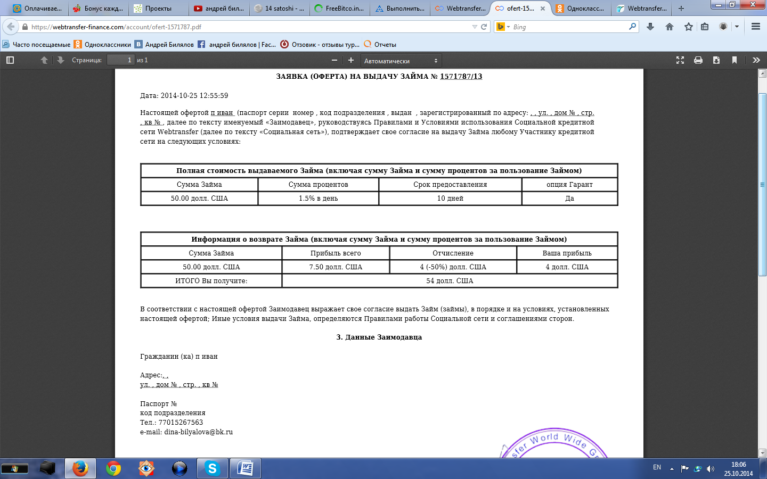Click the Firefox taskbar icon

(x=80, y=468)
